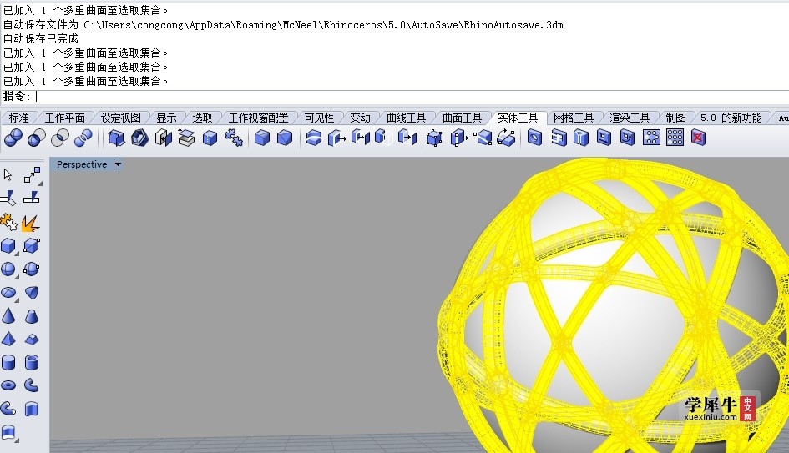The image size is (789, 453).
Task: Open the 网格工具 tab
Action: pyautogui.click(x=574, y=118)
